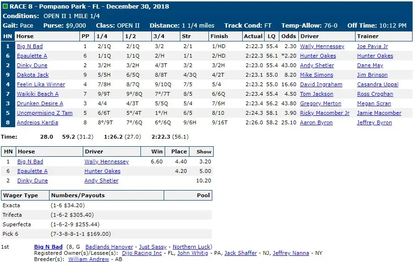This screenshot has height=262, width=415.
Task: Open driver Tom Jackson link
Action: [316, 94]
